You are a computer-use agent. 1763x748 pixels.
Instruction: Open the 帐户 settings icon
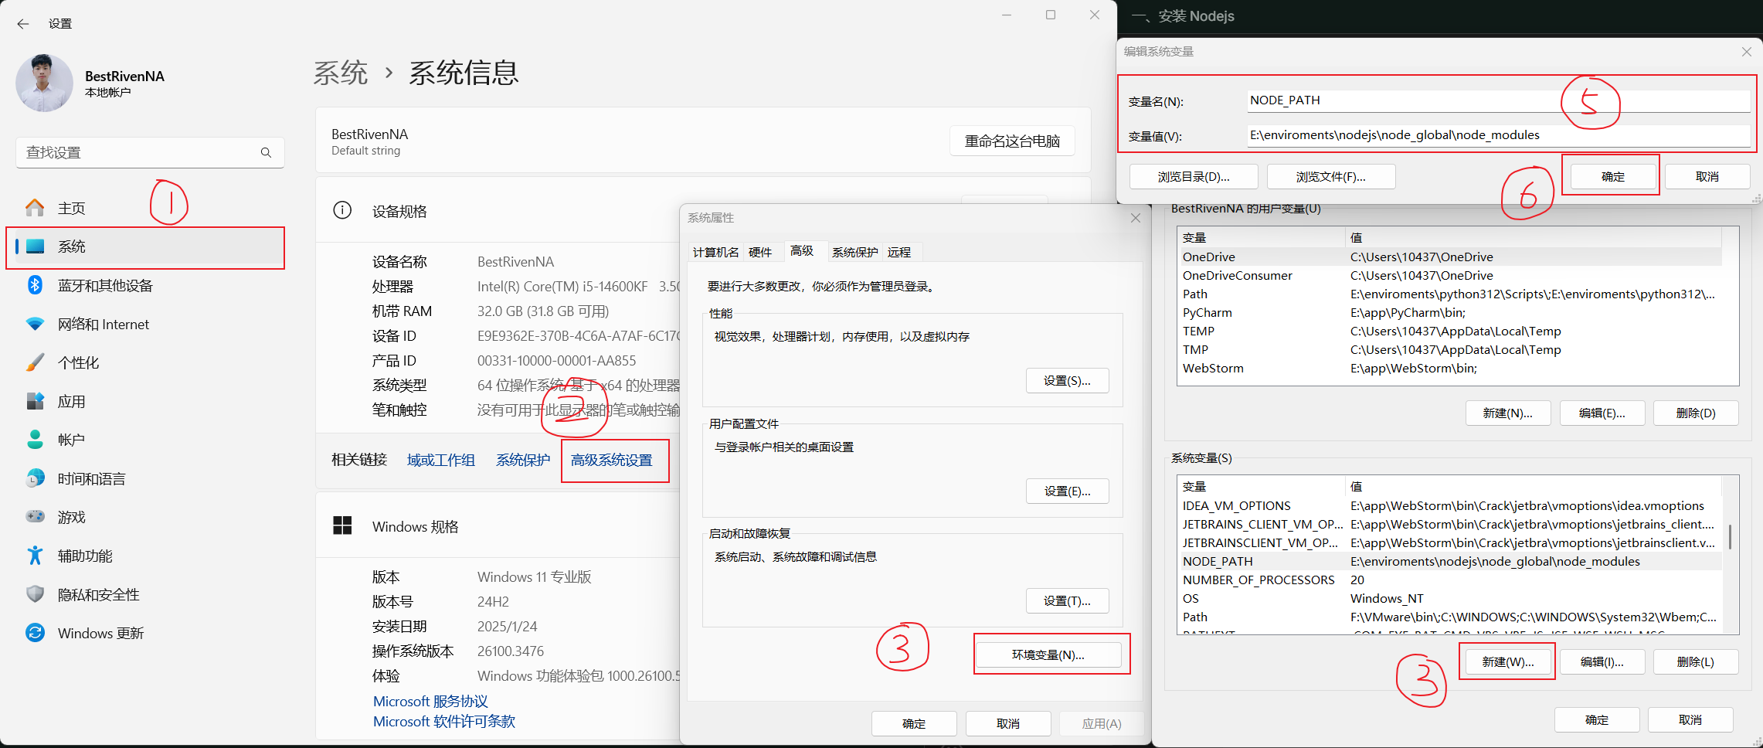(x=35, y=439)
